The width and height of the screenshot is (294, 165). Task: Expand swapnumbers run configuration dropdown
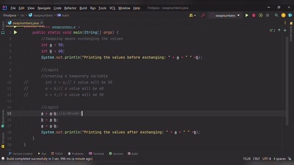[x=225, y=16]
